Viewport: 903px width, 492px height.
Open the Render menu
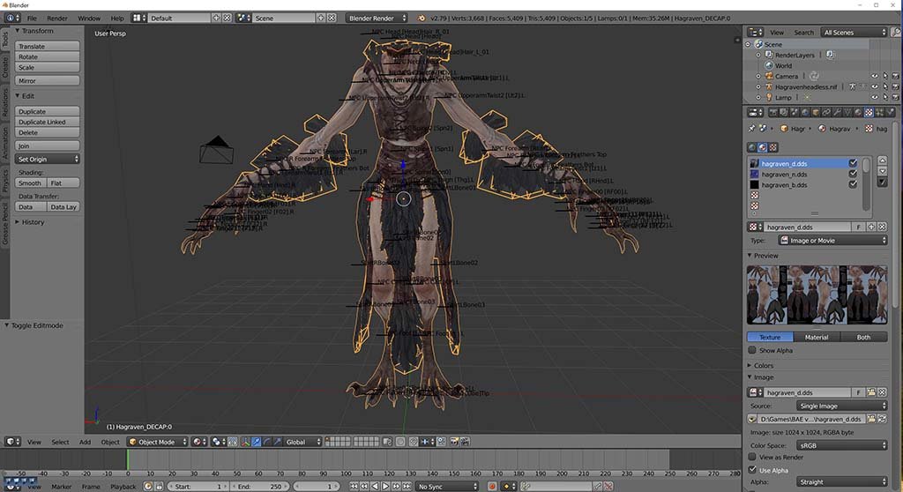coord(57,18)
